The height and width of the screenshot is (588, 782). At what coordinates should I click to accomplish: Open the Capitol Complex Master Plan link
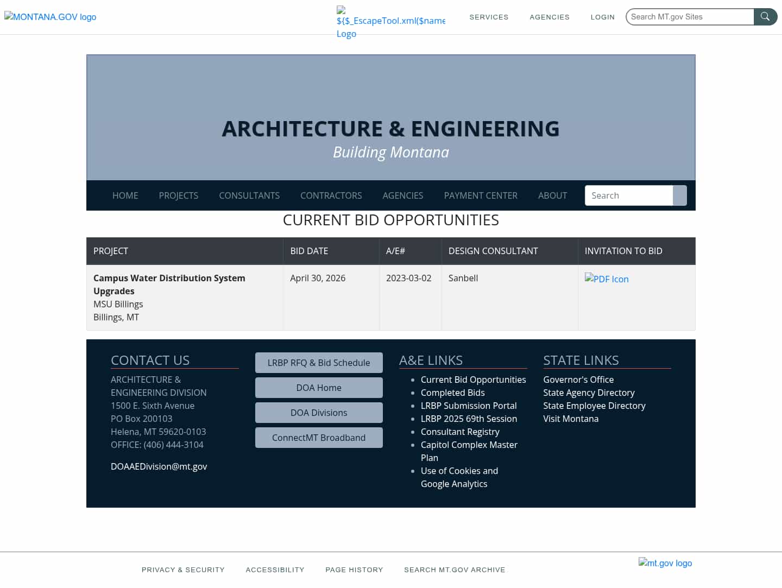tap(469, 451)
